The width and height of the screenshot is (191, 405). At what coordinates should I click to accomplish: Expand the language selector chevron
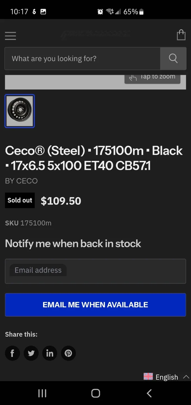click(x=186, y=377)
